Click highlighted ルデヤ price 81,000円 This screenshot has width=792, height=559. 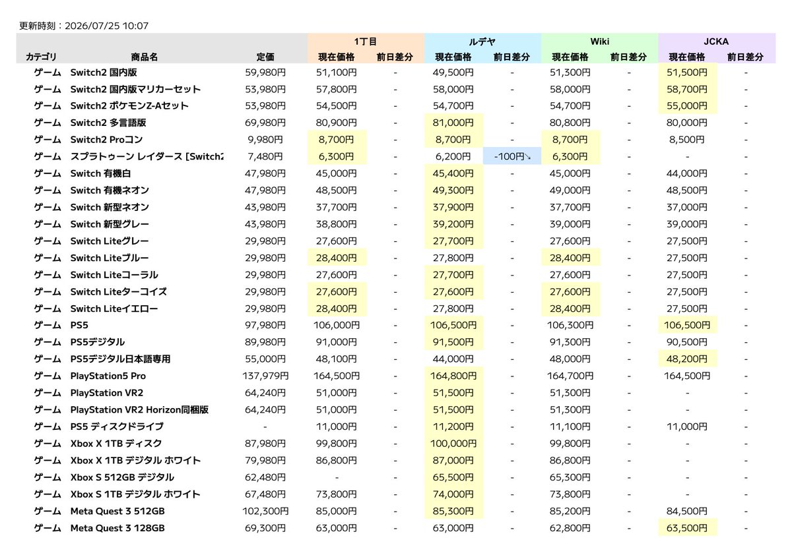[x=453, y=123]
